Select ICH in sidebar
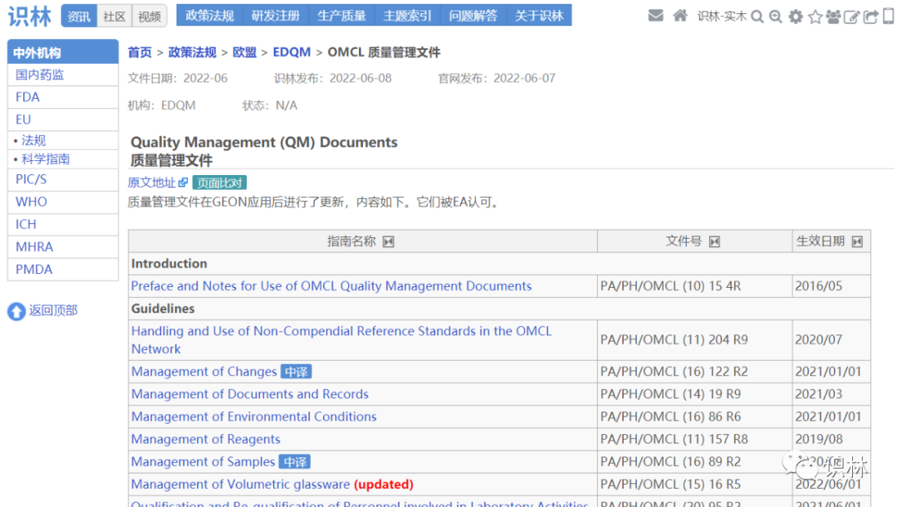Image resolution: width=897 pixels, height=507 pixels. (63, 225)
